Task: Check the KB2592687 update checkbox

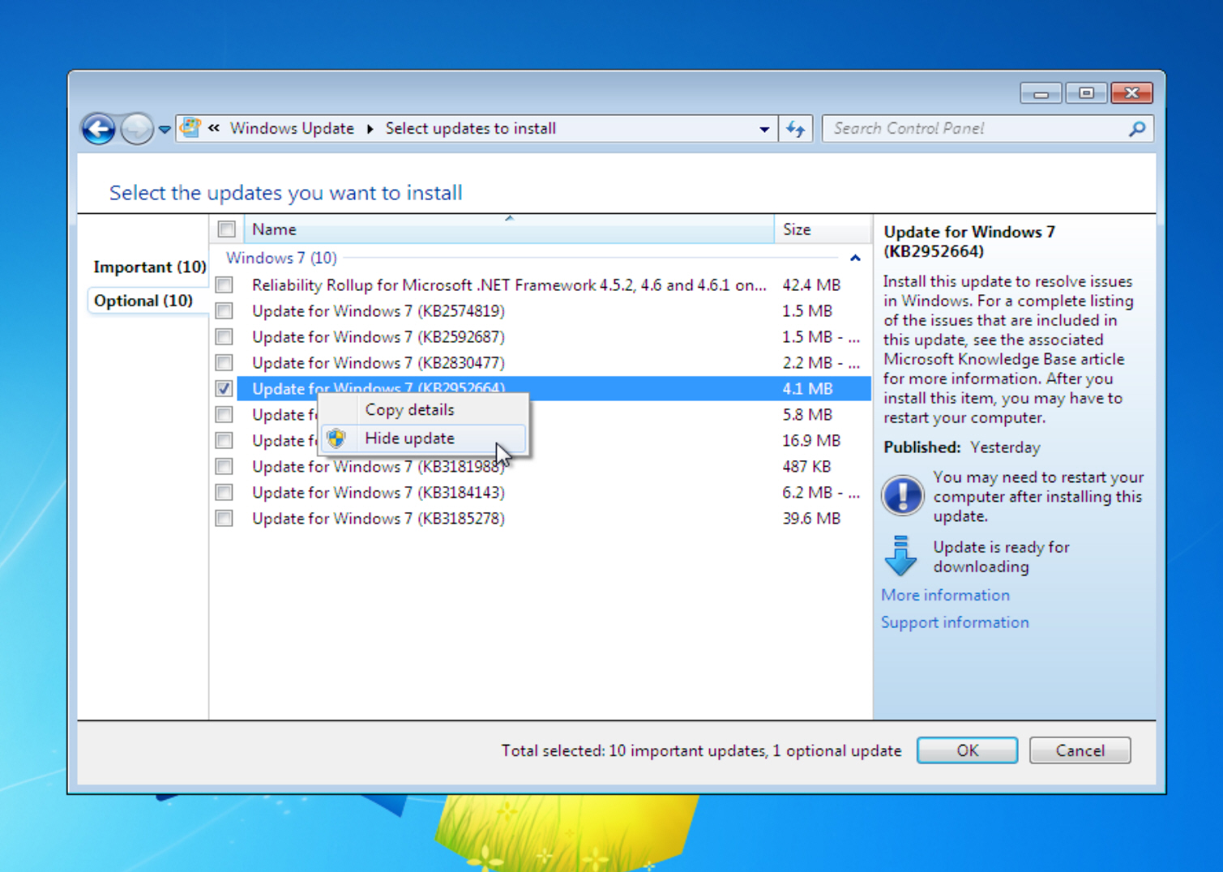Action: tap(225, 336)
